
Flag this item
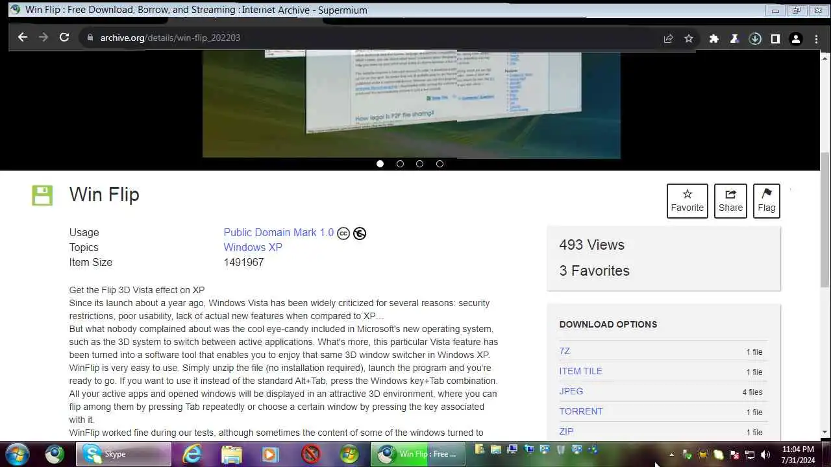pyautogui.click(x=767, y=200)
